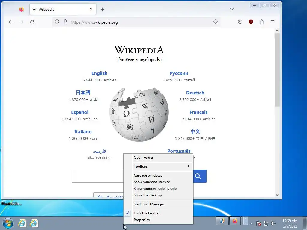Show hidden tray icons arrow
307x230 pixels.
point(252,223)
